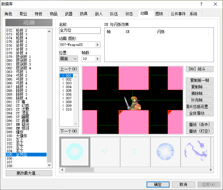223x190 pixels.
Task: Click the 上一个(B) button
Action: [x=69, y=69]
